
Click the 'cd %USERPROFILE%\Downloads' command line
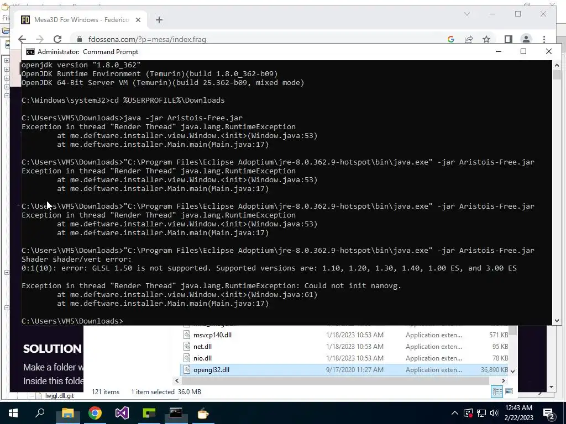click(x=123, y=100)
